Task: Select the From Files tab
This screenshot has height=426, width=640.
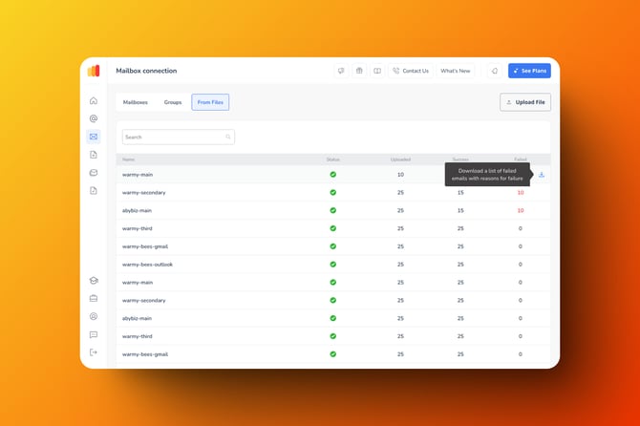Action: point(210,102)
